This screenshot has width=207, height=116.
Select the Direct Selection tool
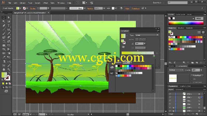pos(9,17)
